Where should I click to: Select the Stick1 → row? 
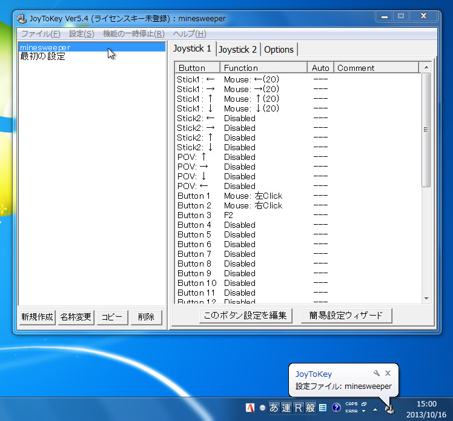point(298,89)
